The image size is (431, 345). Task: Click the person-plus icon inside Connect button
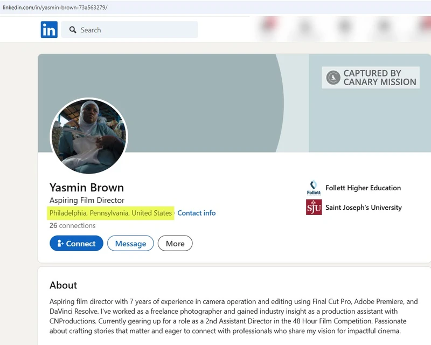click(61, 243)
